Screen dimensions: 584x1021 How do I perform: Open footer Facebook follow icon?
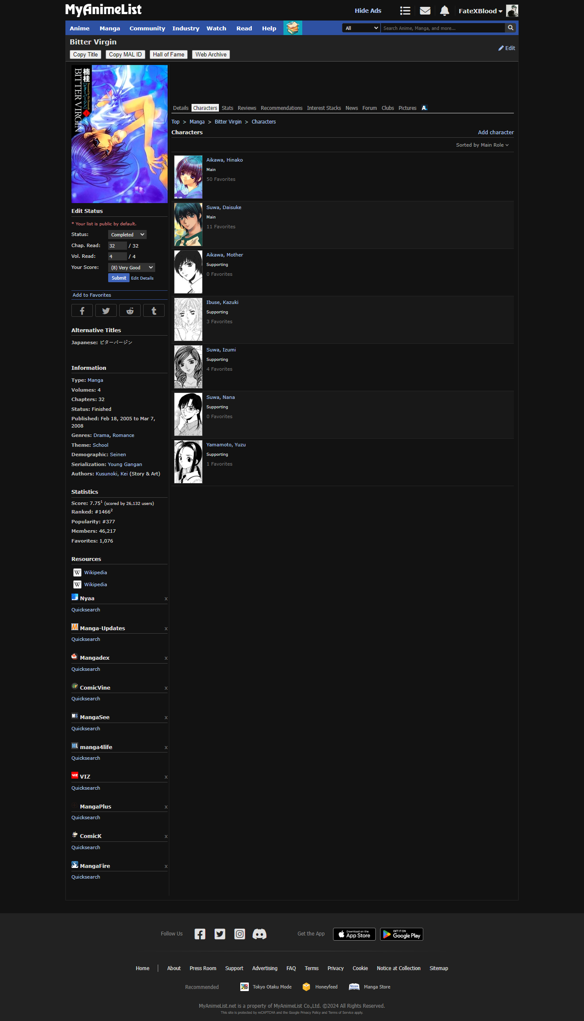200,934
